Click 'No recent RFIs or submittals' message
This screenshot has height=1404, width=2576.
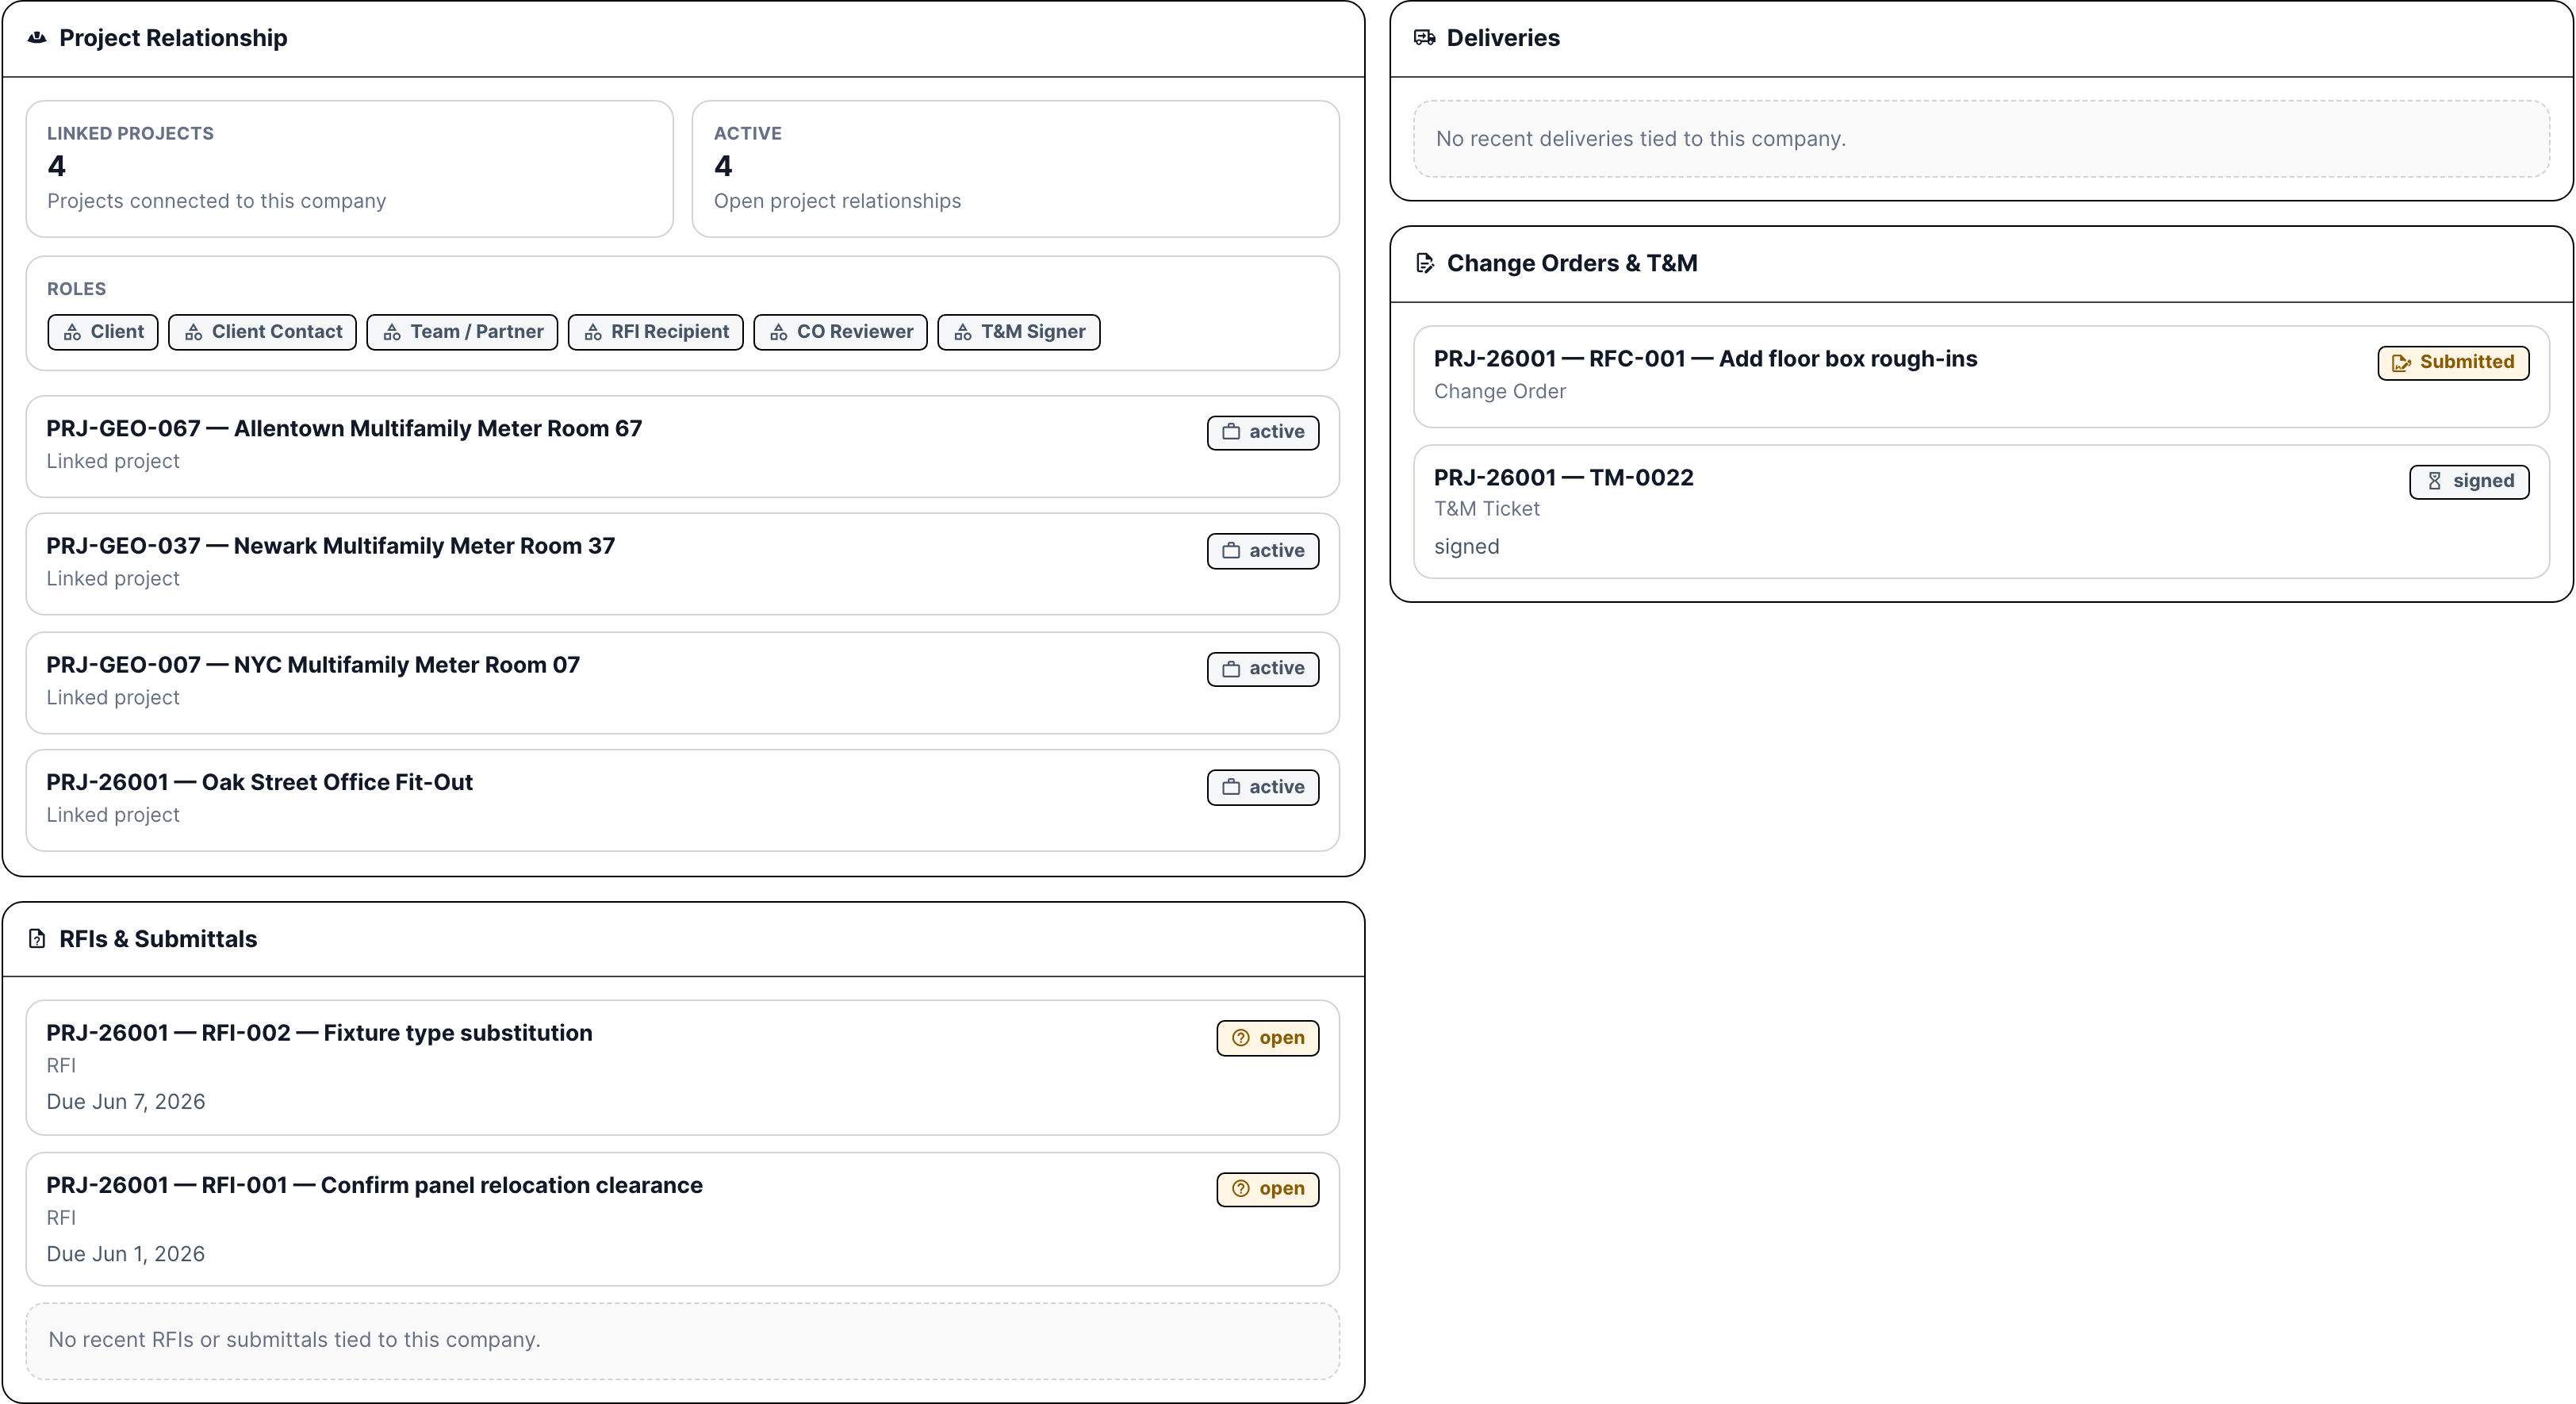pos(294,1340)
